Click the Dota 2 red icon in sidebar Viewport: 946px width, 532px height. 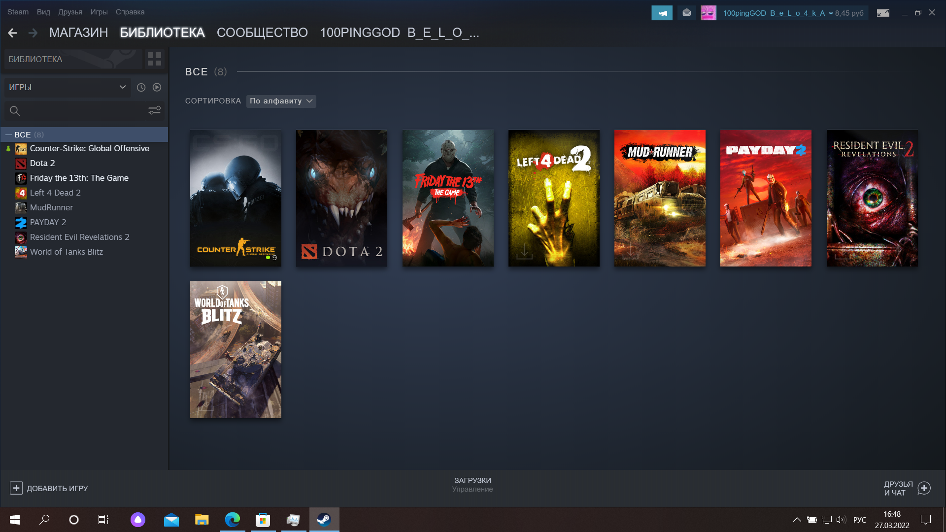(21, 164)
